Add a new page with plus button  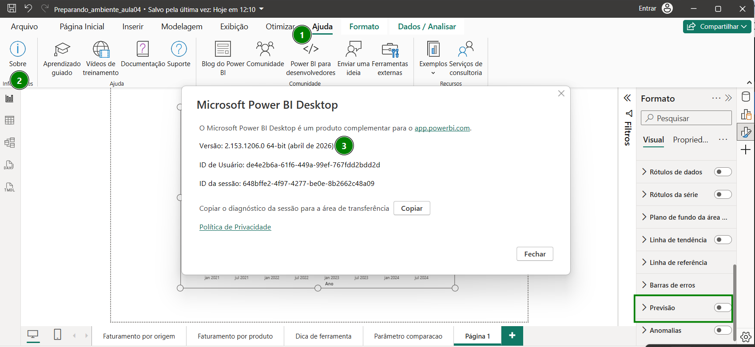click(512, 335)
